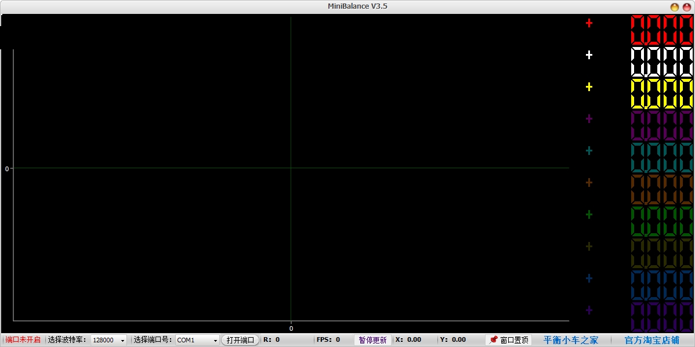Click the 暂停更新 pause update button
The image size is (695, 347).
[373, 340]
